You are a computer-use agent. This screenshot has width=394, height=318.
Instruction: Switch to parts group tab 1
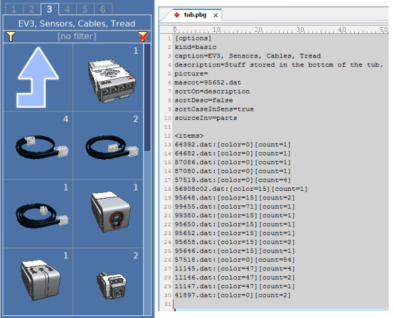(x=14, y=9)
